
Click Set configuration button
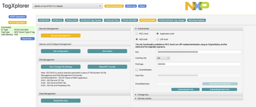pyautogui.click(x=61, y=51)
